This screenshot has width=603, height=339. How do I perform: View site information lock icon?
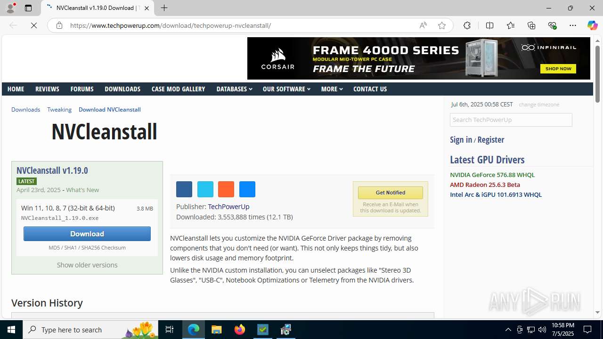[59, 25]
